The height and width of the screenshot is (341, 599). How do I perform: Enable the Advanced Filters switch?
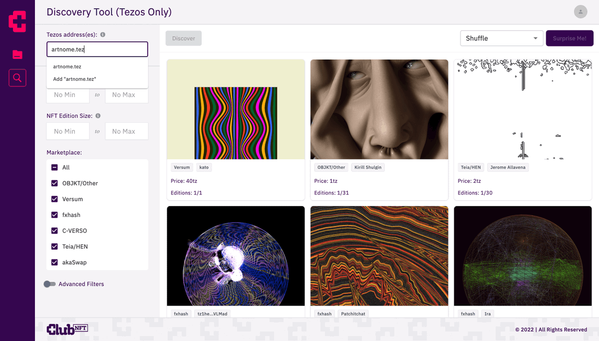(49, 284)
